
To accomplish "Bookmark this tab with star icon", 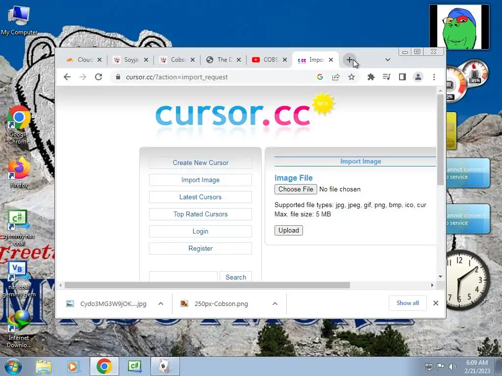I will [x=351, y=77].
